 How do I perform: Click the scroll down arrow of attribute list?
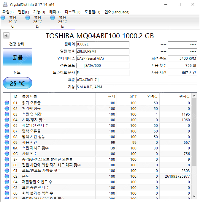click(194, 196)
